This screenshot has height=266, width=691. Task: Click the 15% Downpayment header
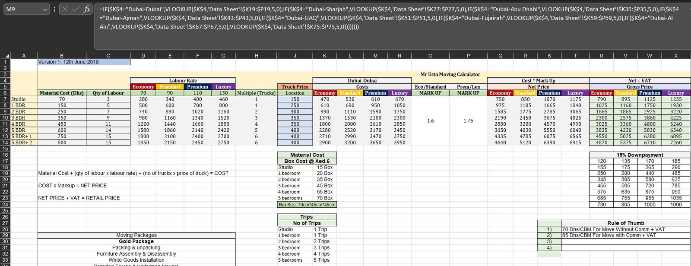click(640, 155)
